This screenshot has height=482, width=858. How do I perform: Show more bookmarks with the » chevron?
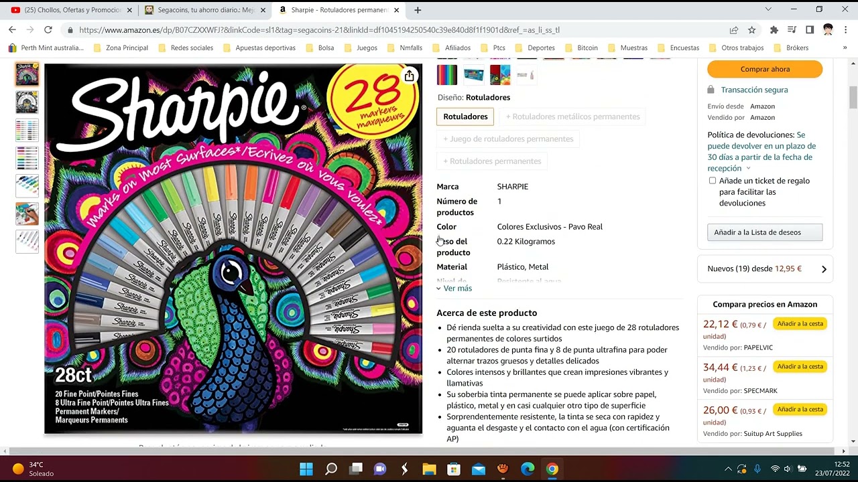click(x=845, y=48)
